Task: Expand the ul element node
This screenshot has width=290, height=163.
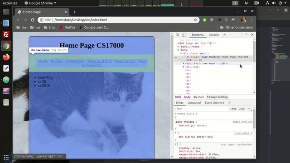Action: 184,67
